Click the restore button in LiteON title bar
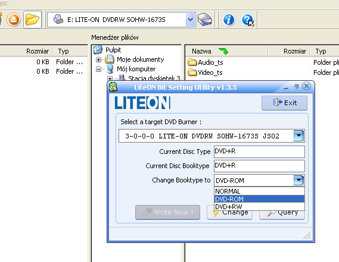 click(296, 87)
